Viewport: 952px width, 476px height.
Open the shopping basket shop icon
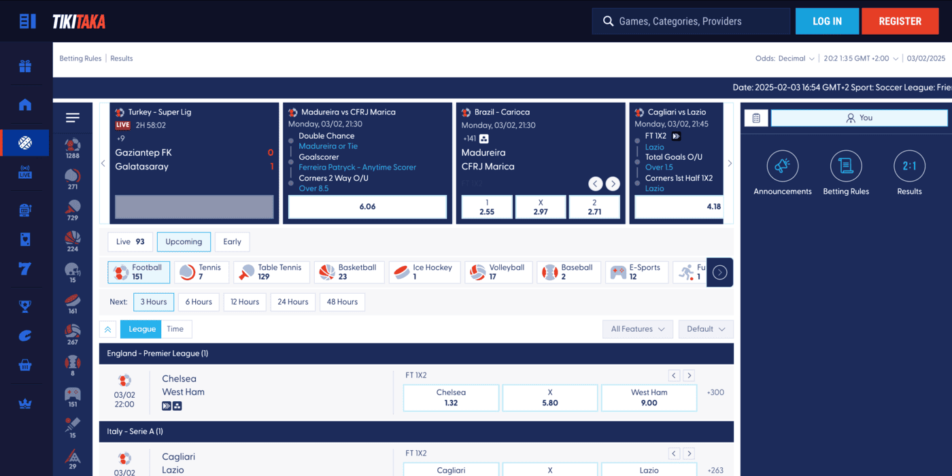click(x=25, y=365)
